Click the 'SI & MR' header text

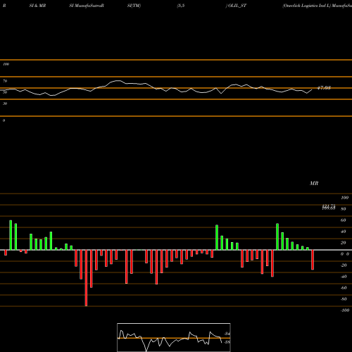37,6
